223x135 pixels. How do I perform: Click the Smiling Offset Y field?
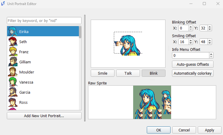[204, 42]
